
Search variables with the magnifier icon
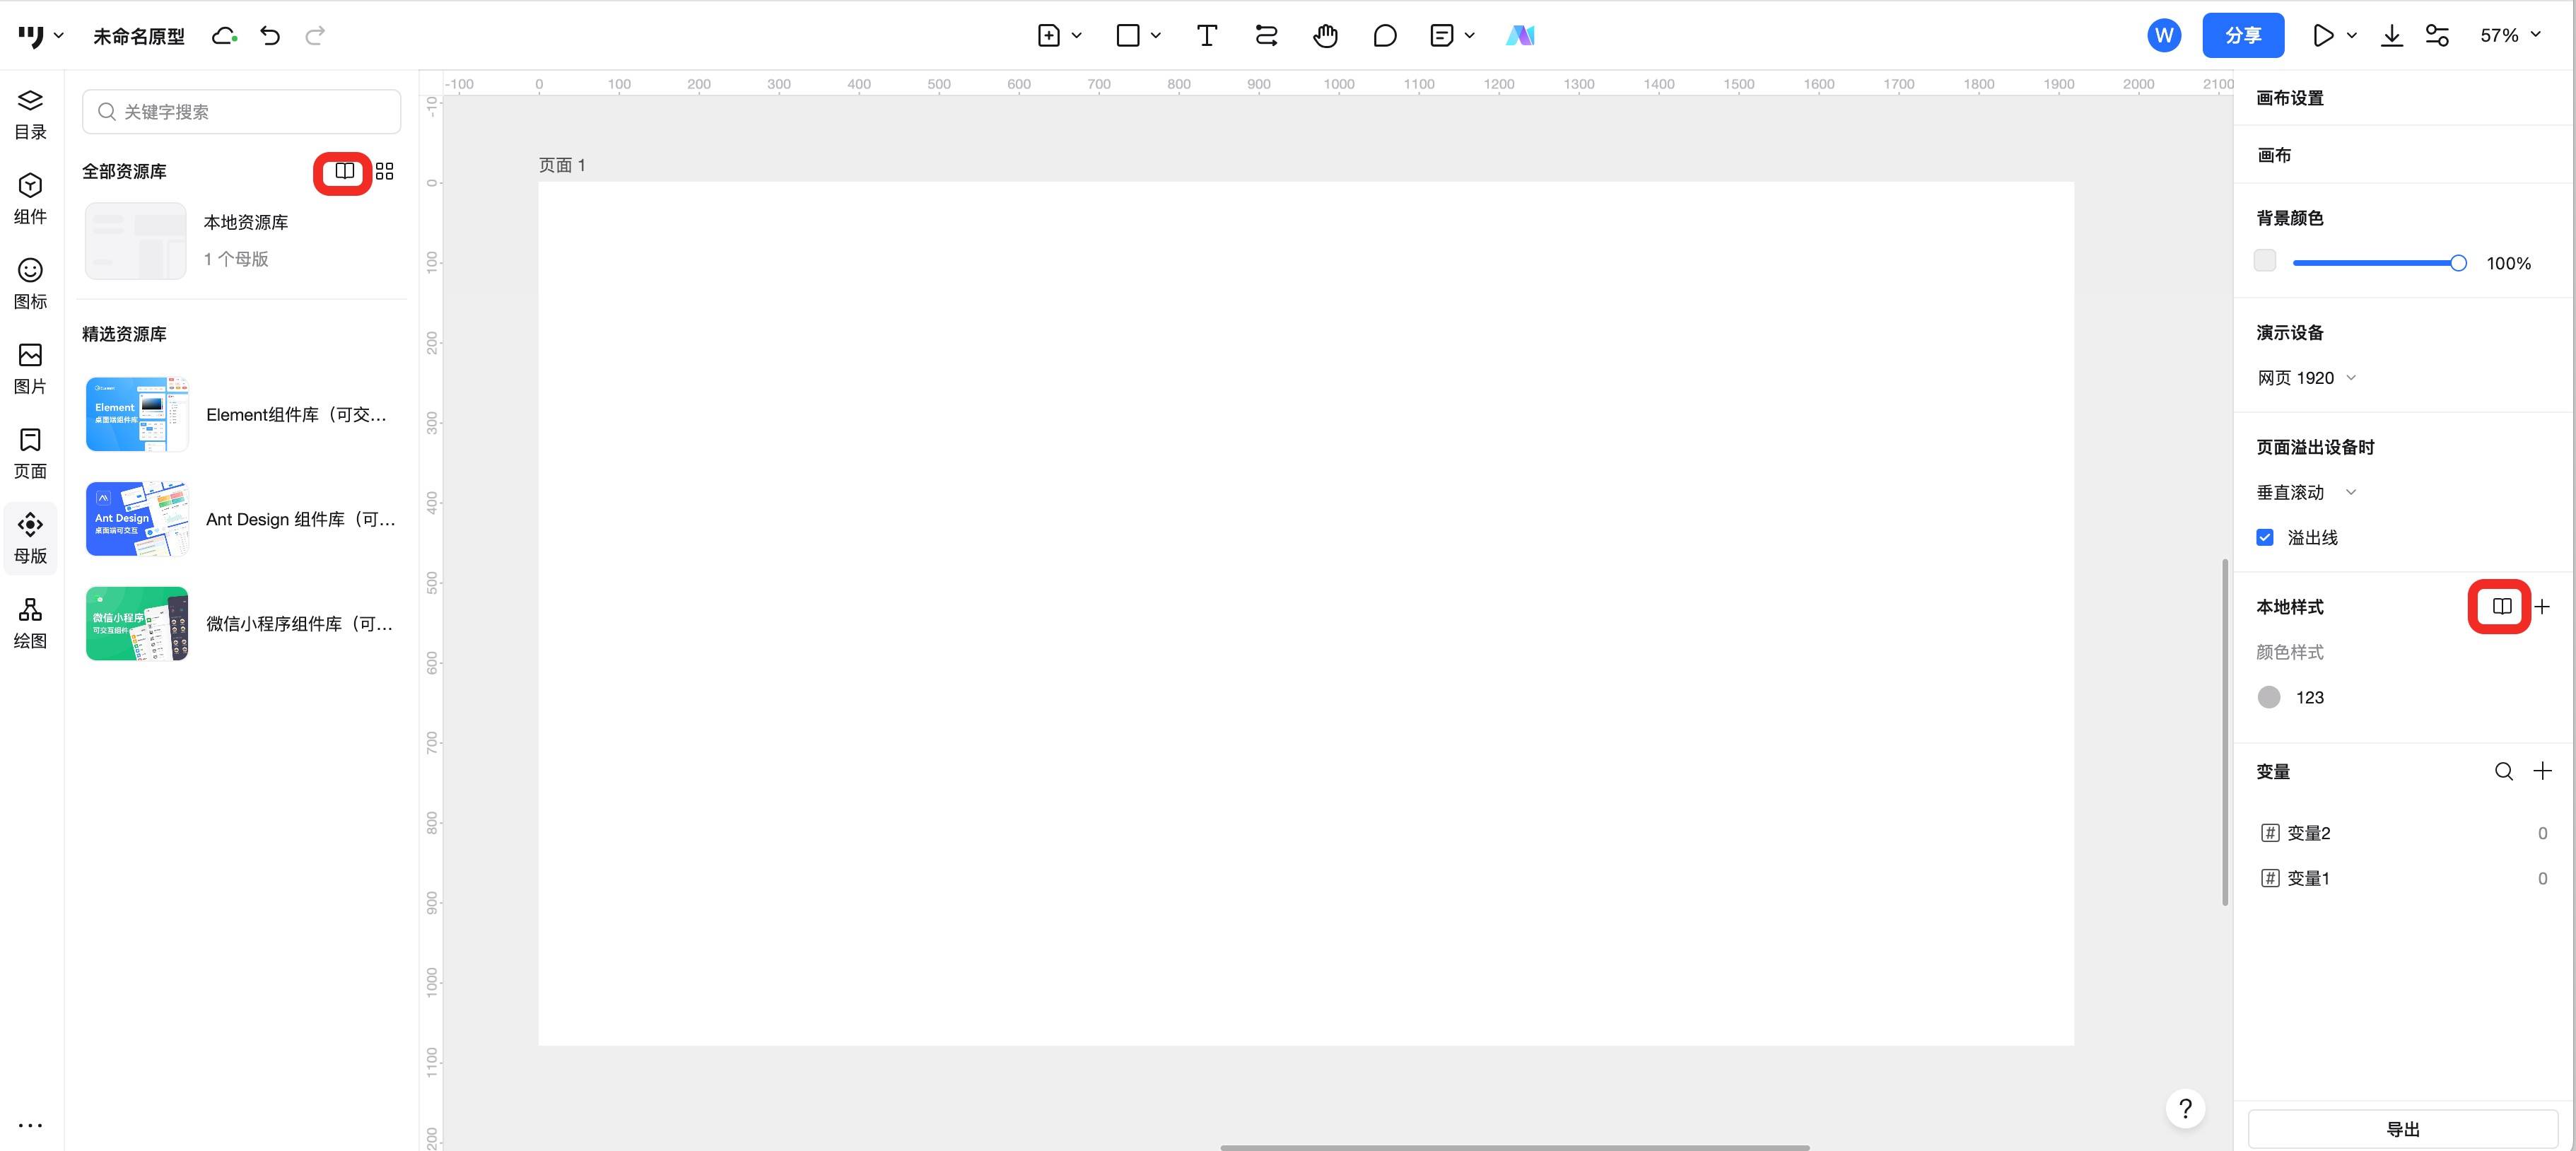point(2504,771)
